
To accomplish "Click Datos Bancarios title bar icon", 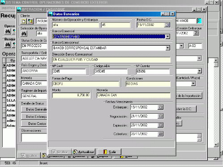I will [x=51, y=14].
